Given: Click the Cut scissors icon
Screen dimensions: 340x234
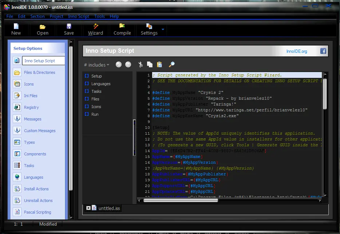Looking at the screenshot, I should (141, 64).
